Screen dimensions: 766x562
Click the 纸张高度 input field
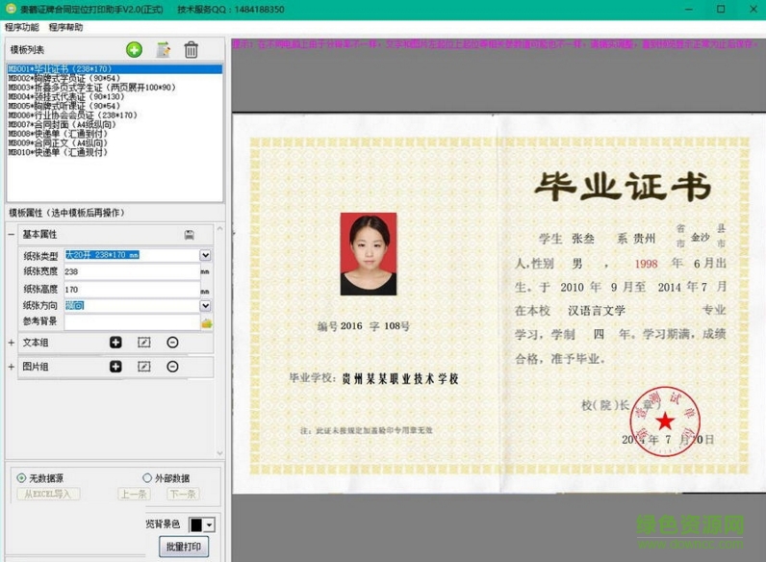click(132, 290)
